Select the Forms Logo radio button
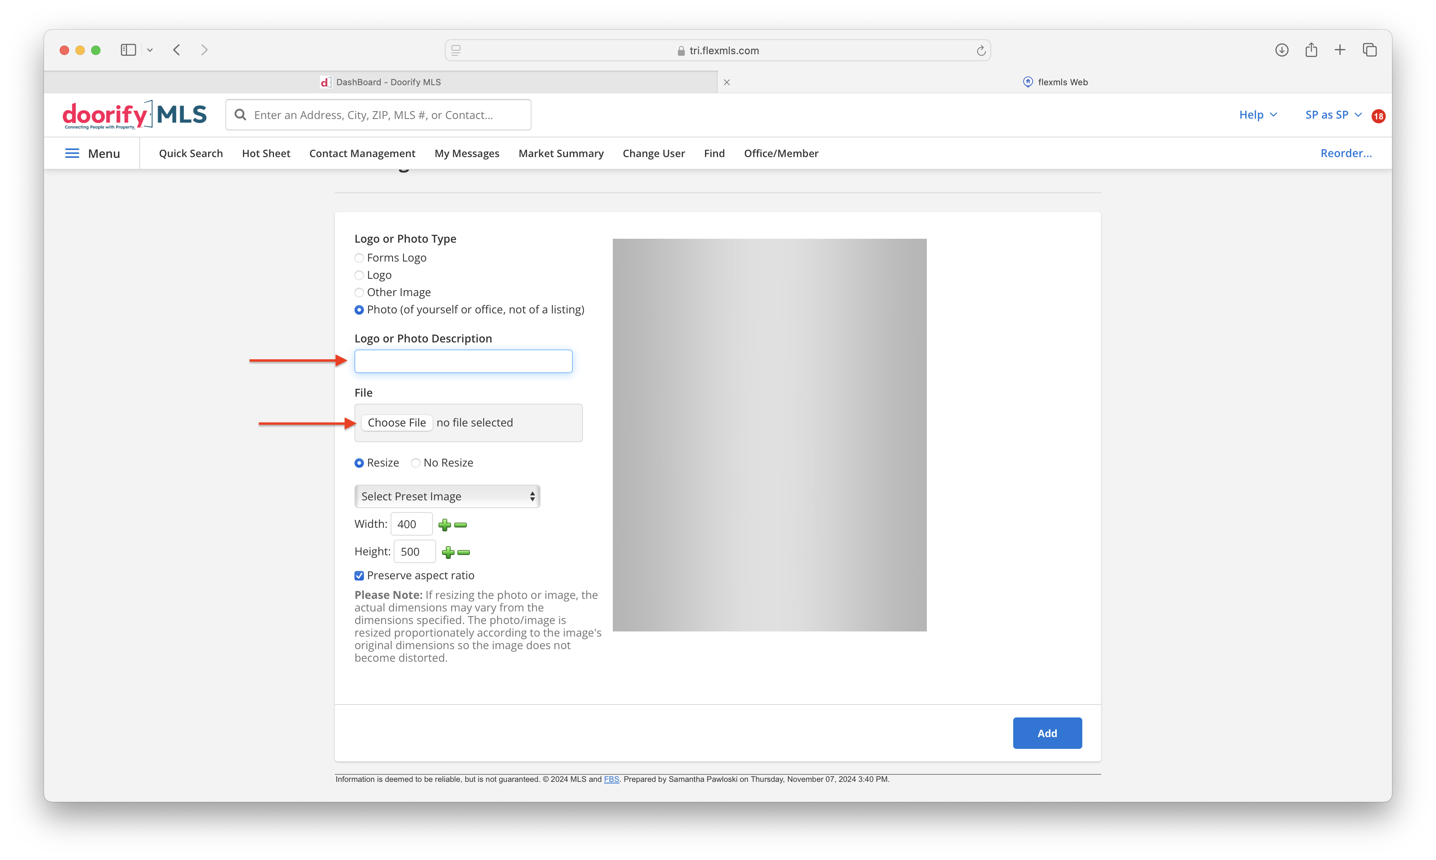 [359, 258]
